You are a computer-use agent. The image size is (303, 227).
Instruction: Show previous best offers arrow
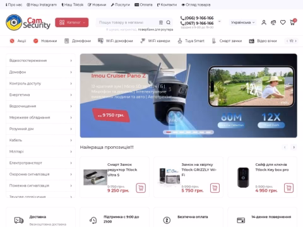pyautogui.click(x=285, y=148)
